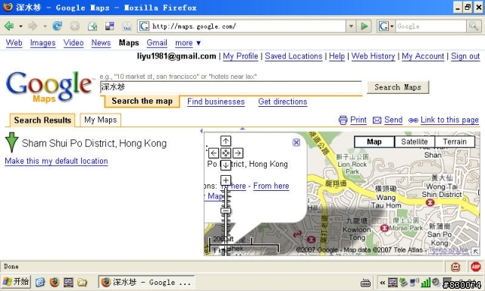Open Web History link

coord(373,56)
